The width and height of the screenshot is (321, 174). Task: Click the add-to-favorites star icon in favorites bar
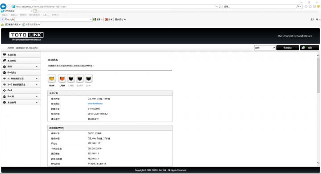click(2, 25)
